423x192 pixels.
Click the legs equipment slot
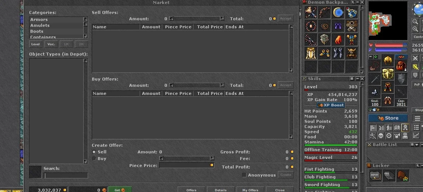click(388, 87)
